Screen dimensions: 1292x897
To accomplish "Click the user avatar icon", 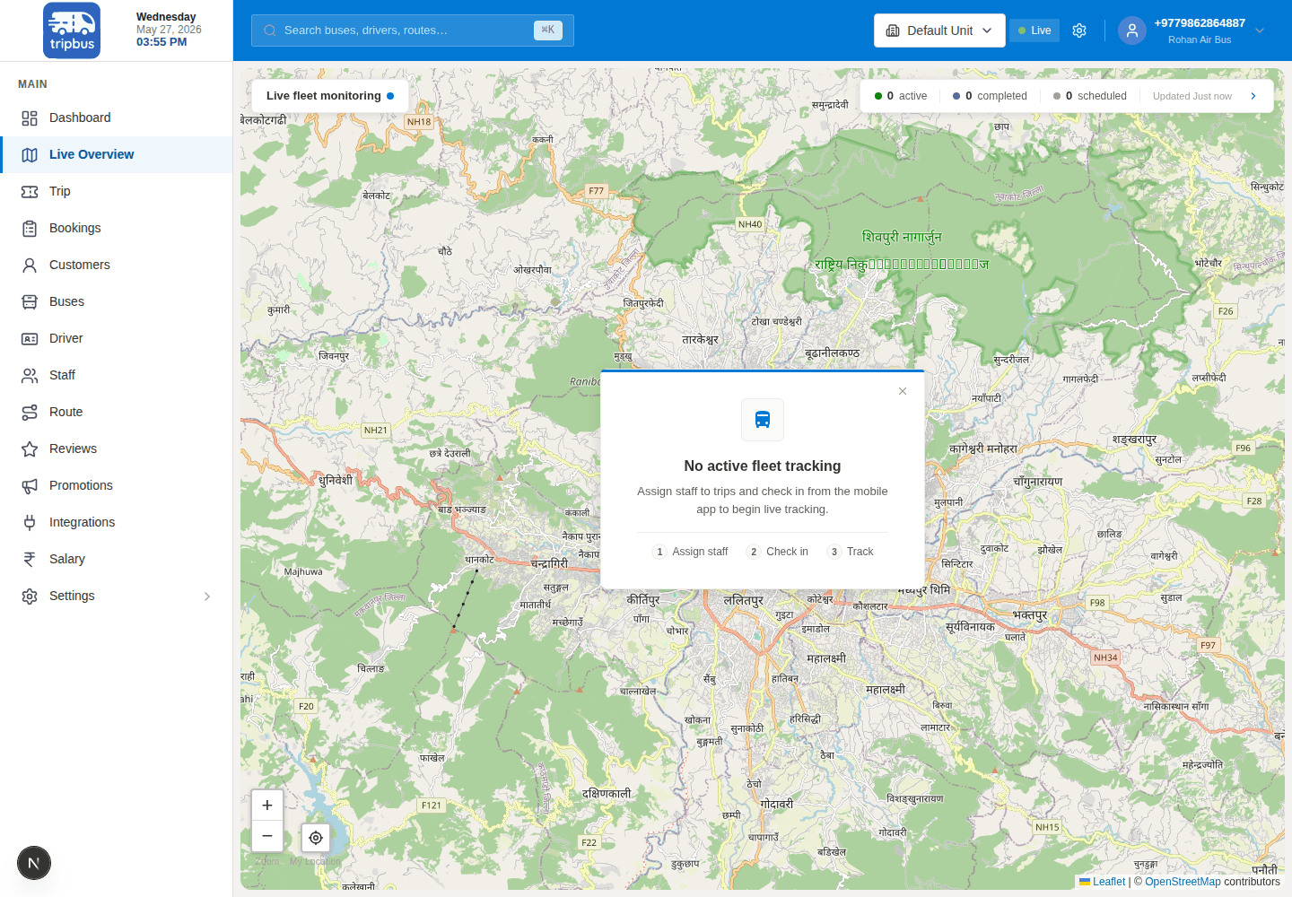I will pyautogui.click(x=1132, y=30).
